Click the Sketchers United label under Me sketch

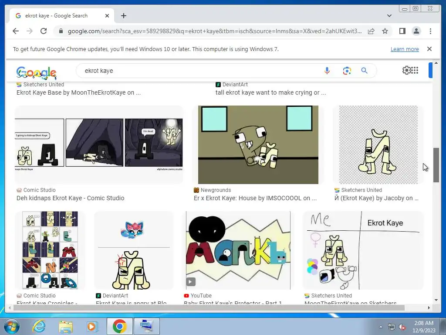point(331,296)
